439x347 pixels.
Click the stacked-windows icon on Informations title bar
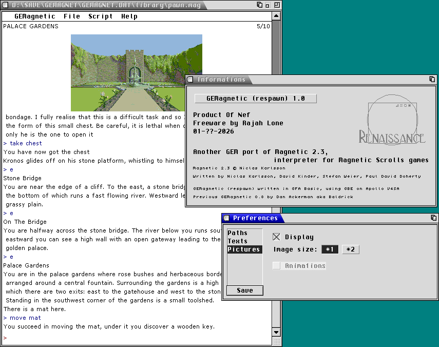432,80
